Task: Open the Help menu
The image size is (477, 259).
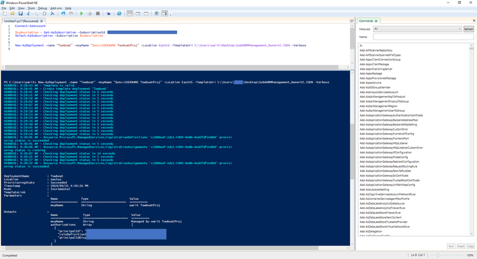Action: click(68, 8)
